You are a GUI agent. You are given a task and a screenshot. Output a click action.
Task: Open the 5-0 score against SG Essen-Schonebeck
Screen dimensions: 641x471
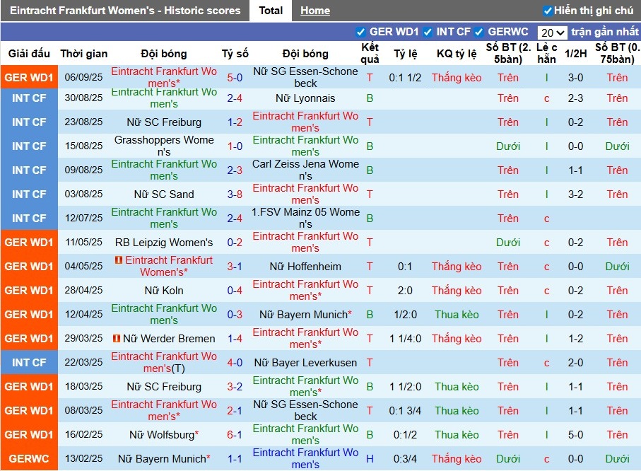point(235,78)
